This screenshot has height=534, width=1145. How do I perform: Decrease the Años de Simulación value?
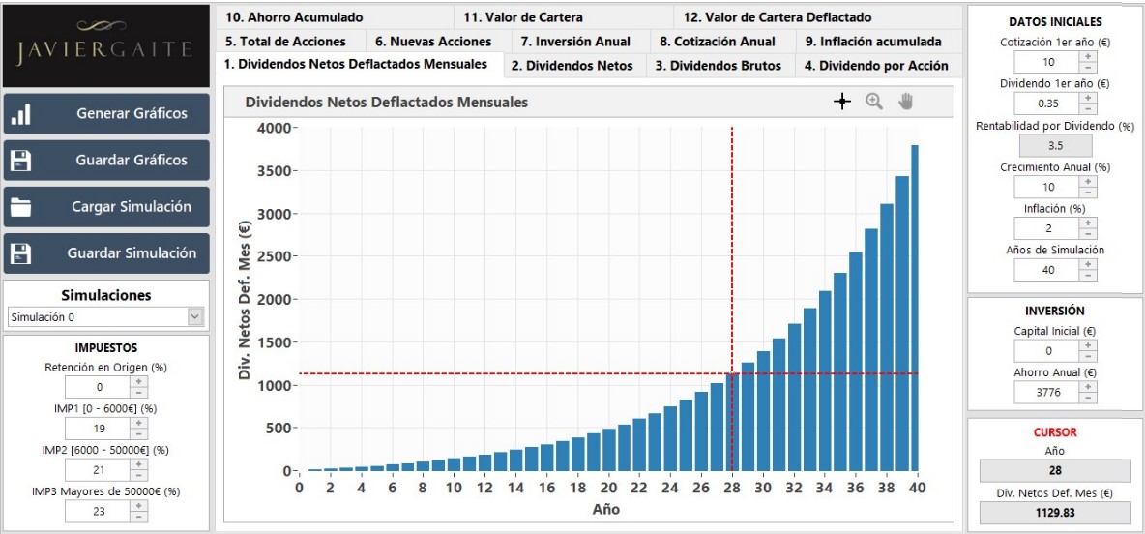(1088, 275)
